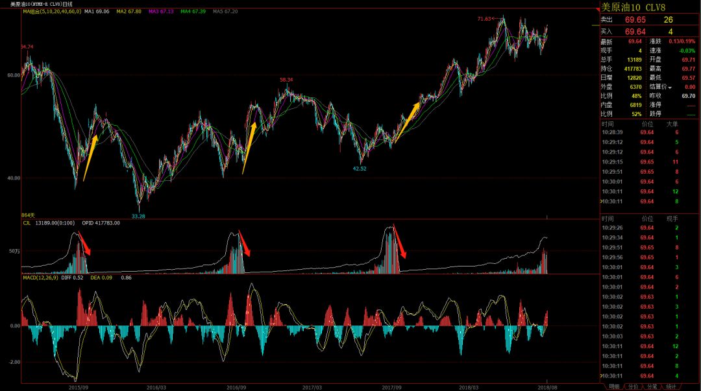Select the MA5 67.20 label
This screenshot has height=391, width=701.
[x=225, y=12]
